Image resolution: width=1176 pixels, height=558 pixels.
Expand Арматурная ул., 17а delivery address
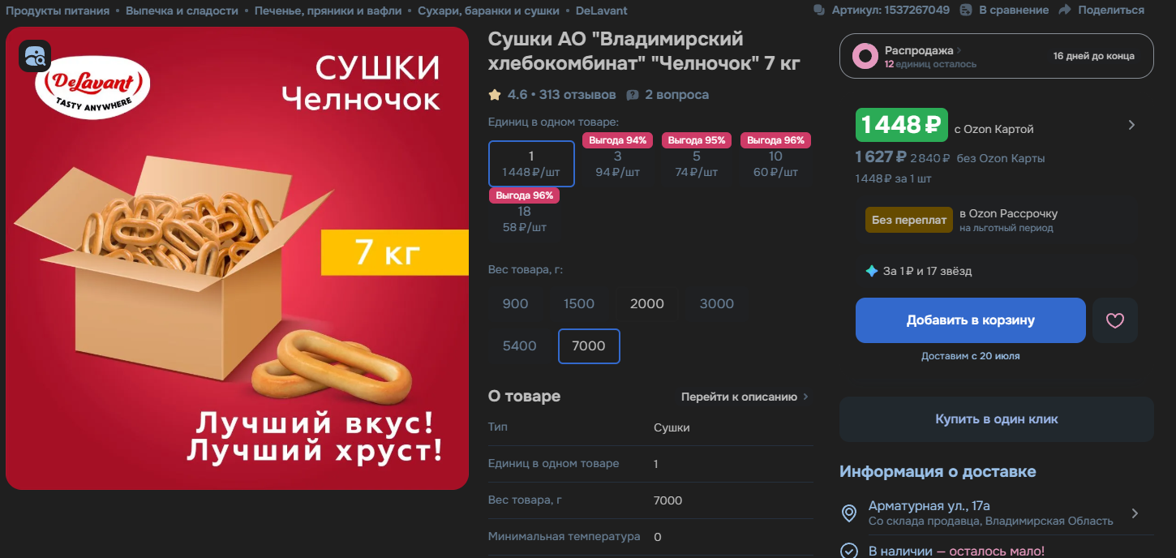point(1135,513)
